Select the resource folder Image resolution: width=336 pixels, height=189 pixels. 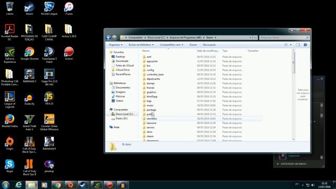point(151,123)
